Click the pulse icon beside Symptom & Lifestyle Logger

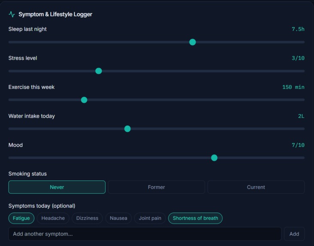pos(12,15)
